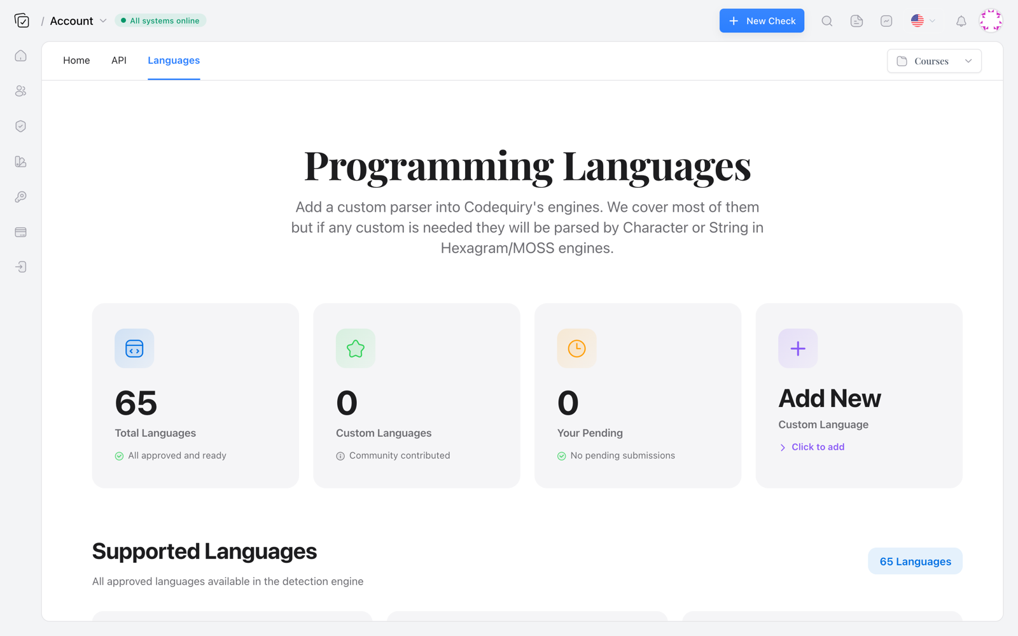The height and width of the screenshot is (636, 1018).
Task: Click the 65 Languages badge
Action: coord(915,561)
